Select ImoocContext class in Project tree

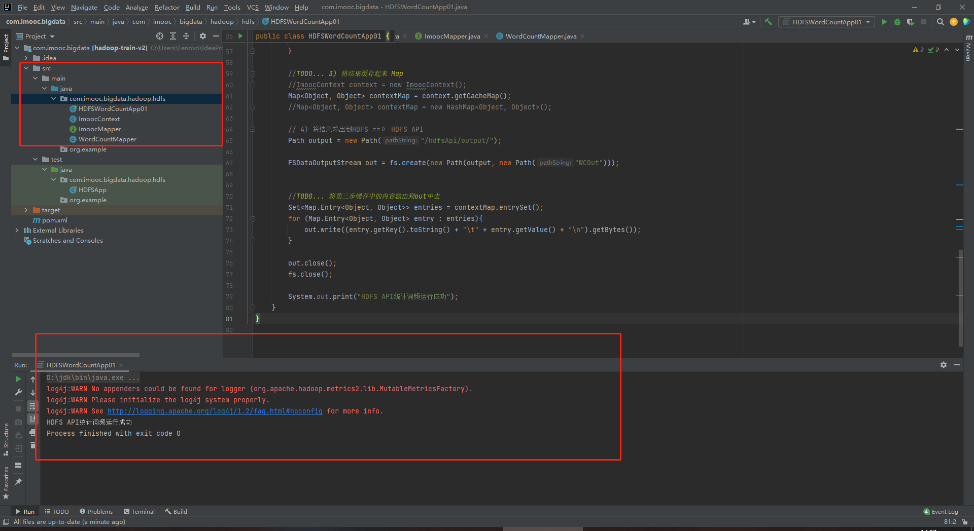pyautogui.click(x=99, y=119)
